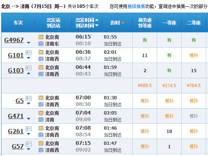This screenshot has height=156, width=208.
Task: Open train G5 stop details
Action: (20, 101)
